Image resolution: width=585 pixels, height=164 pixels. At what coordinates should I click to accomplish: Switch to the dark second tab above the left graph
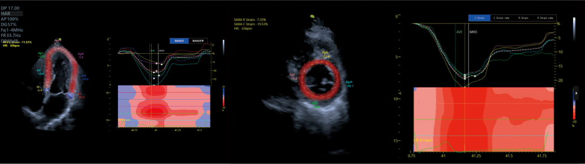pyautogui.click(x=198, y=41)
